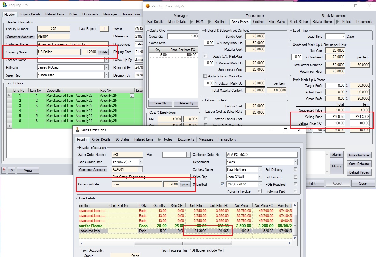Click the red pushpin icon in Enquiry window
This screenshot has height=257, width=376.
[4, 170]
